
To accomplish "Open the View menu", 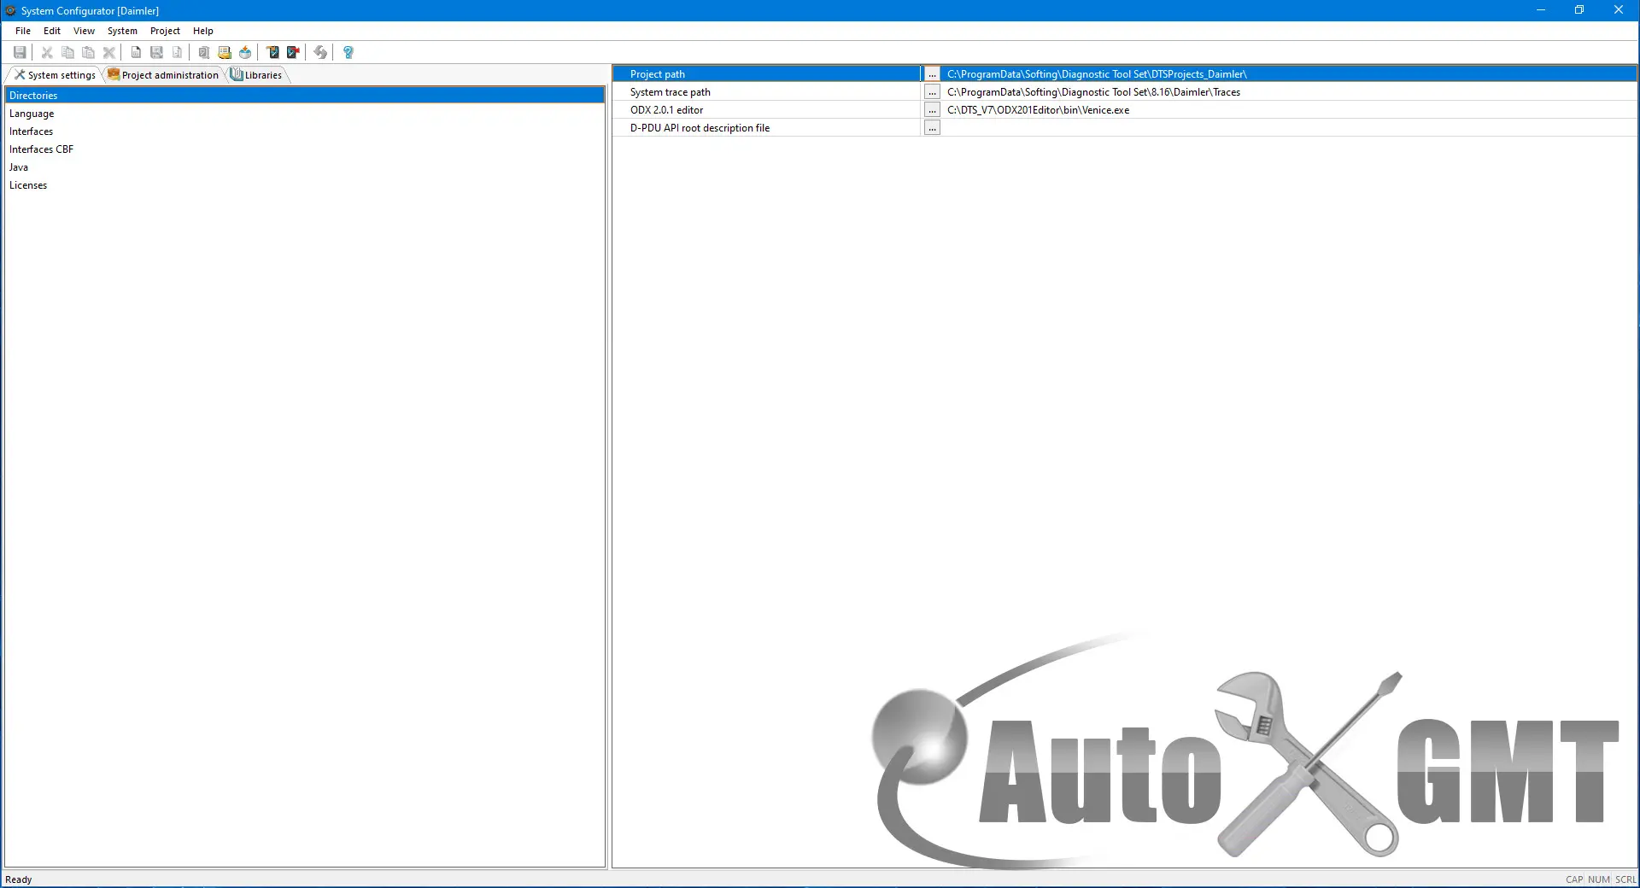I will pyautogui.click(x=84, y=31).
